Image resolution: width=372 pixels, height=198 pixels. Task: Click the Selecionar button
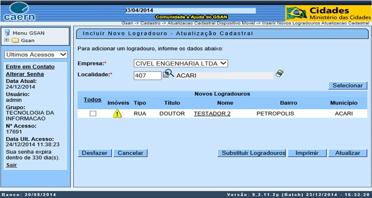coord(348,86)
